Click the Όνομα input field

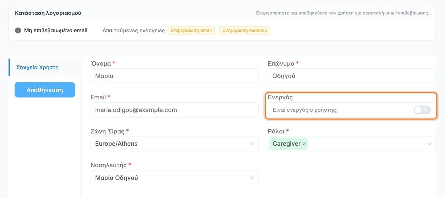[175, 76]
